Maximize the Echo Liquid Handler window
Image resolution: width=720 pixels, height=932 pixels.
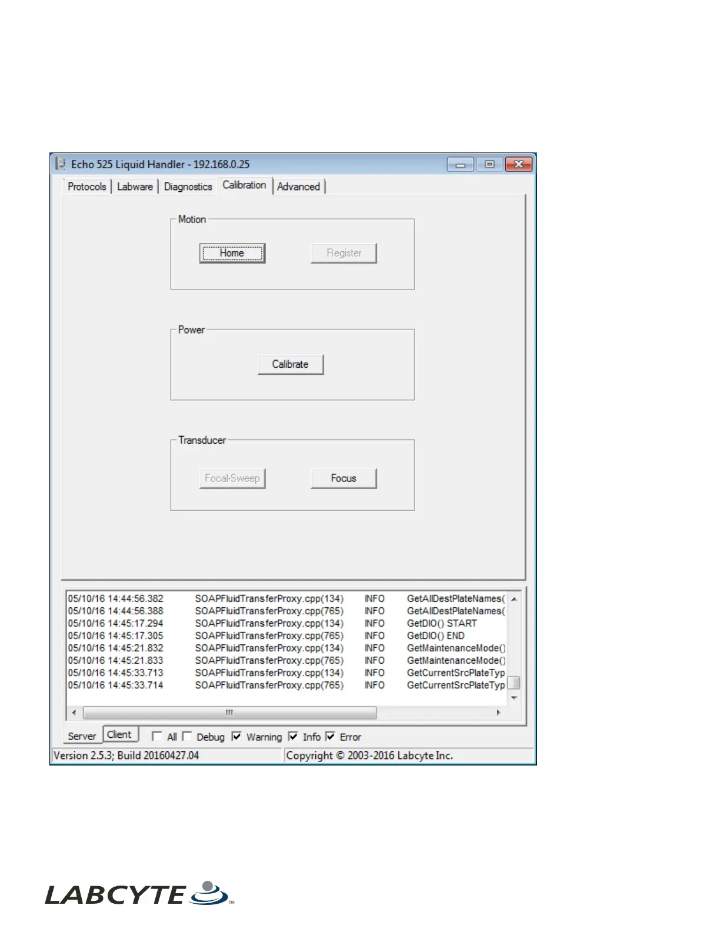489,165
